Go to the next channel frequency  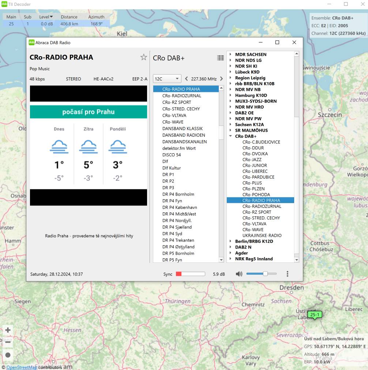pos(221,79)
